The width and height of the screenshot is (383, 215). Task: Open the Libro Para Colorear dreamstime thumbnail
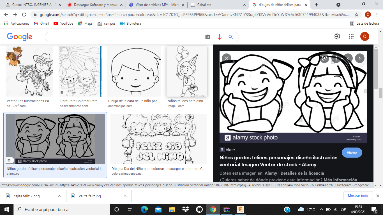click(x=80, y=71)
